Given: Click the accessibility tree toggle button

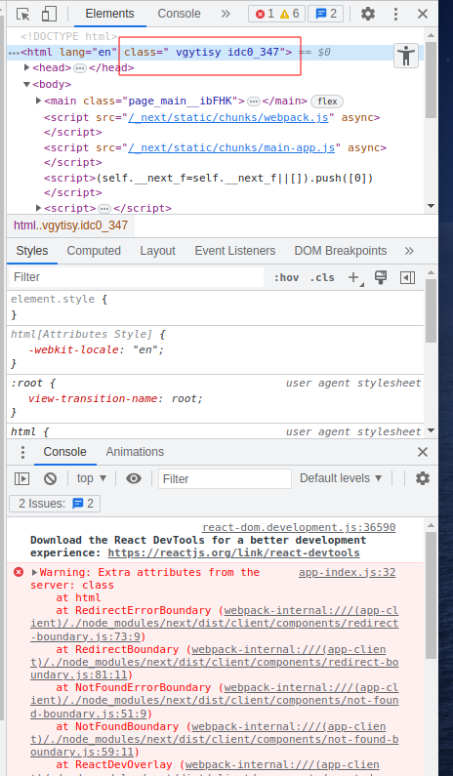Looking at the screenshot, I should pyautogui.click(x=406, y=56).
